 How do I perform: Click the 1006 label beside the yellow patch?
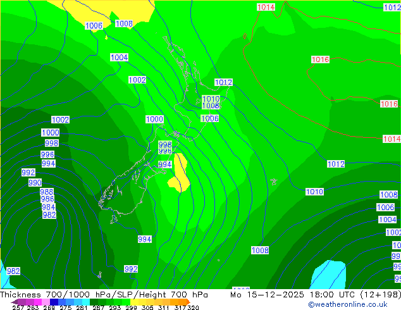[94, 25]
